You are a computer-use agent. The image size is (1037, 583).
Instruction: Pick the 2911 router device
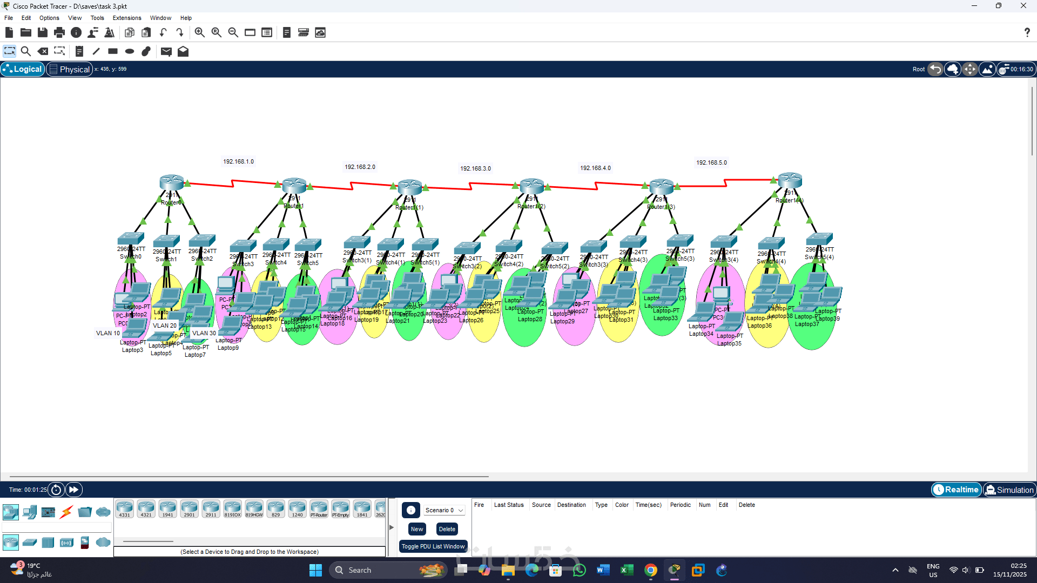point(211,509)
